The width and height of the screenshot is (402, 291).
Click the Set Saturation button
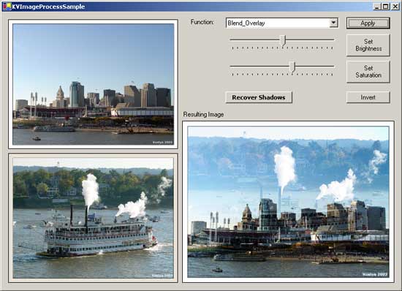point(368,72)
